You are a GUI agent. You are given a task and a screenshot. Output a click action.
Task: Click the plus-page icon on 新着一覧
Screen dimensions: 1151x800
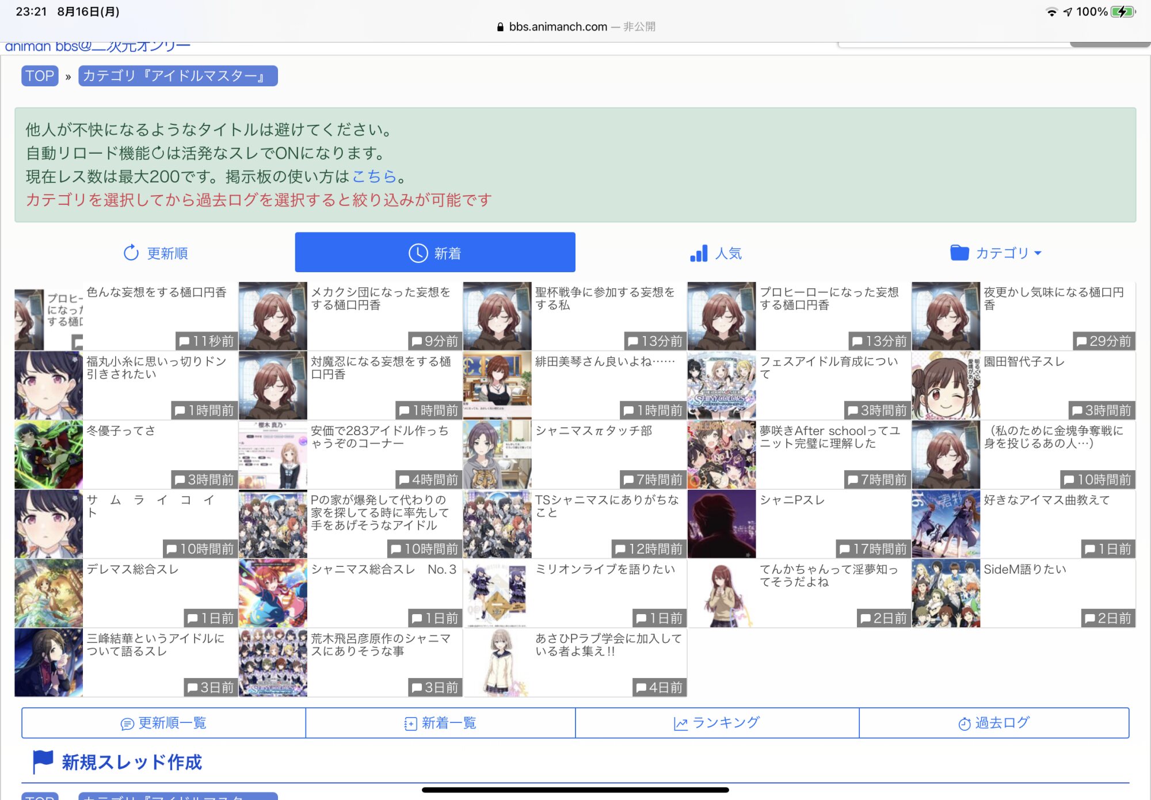click(410, 724)
